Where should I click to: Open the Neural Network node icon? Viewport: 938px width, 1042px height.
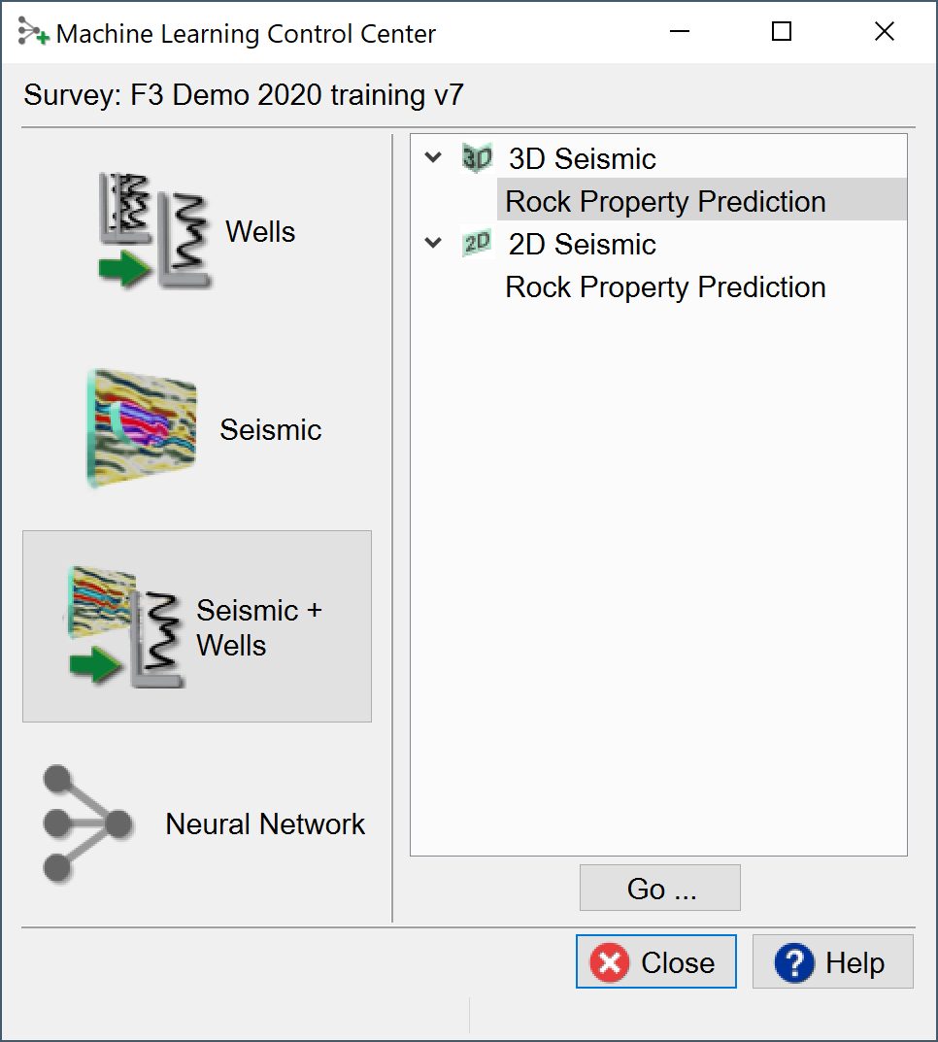(x=87, y=824)
